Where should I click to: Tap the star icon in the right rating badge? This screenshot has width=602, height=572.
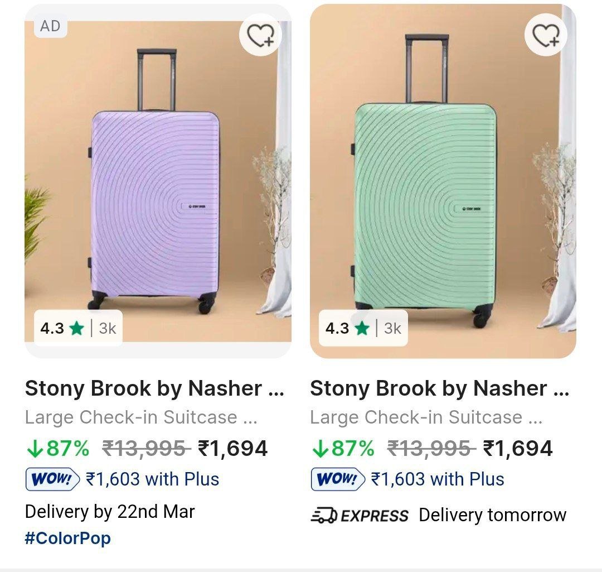point(362,328)
